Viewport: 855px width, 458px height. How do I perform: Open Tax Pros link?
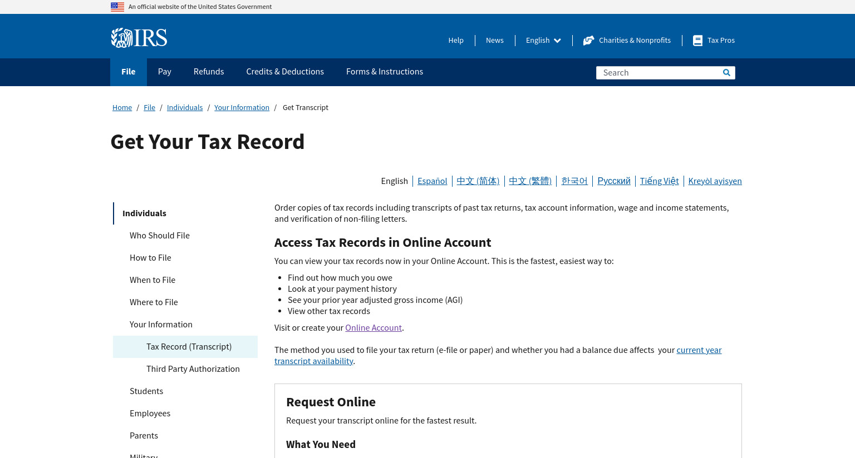(x=721, y=41)
